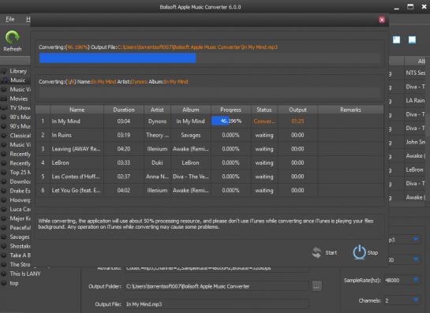Open the bitrate dropdown arrow below format

(x=416, y=259)
